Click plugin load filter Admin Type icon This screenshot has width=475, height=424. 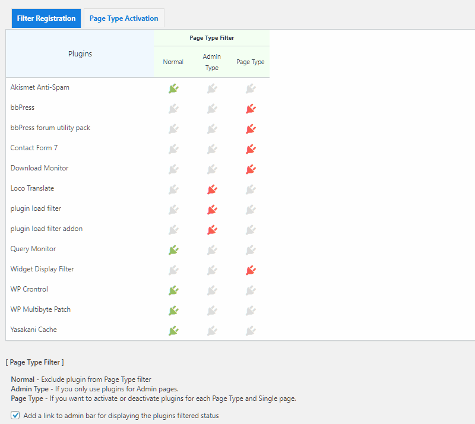[x=212, y=210]
